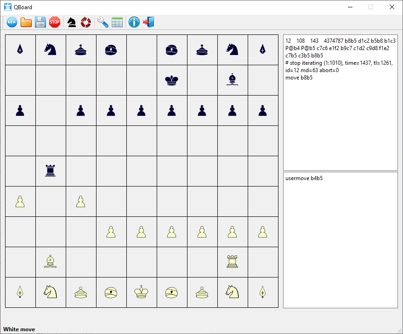Select the white lance on a1
This screenshot has width=403, height=334.
[20, 292]
